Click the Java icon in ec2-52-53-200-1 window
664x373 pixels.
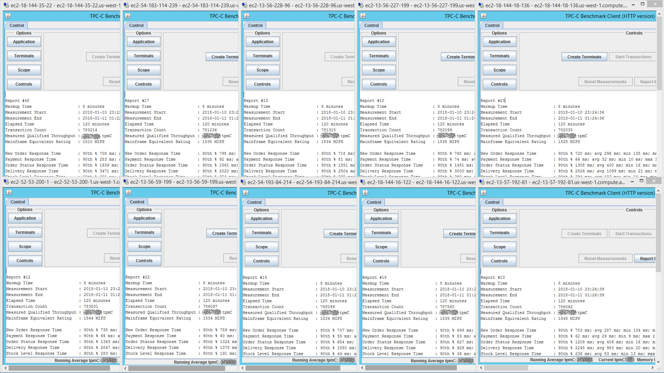9,193
